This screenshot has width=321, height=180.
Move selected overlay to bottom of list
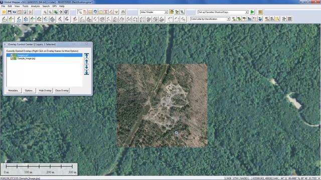point(87,72)
